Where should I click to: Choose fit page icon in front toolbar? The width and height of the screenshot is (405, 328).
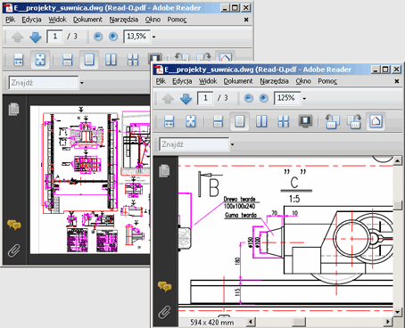tap(191, 121)
